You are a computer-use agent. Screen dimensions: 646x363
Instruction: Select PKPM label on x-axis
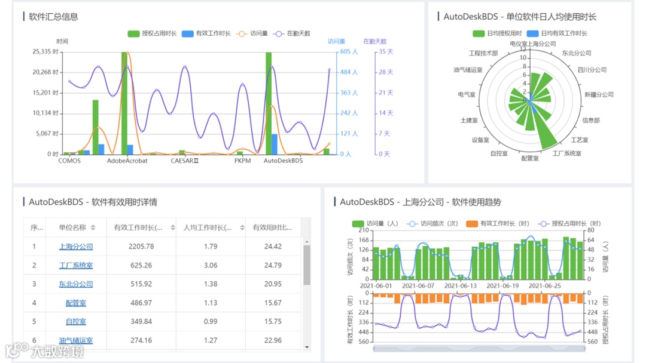pyautogui.click(x=243, y=161)
